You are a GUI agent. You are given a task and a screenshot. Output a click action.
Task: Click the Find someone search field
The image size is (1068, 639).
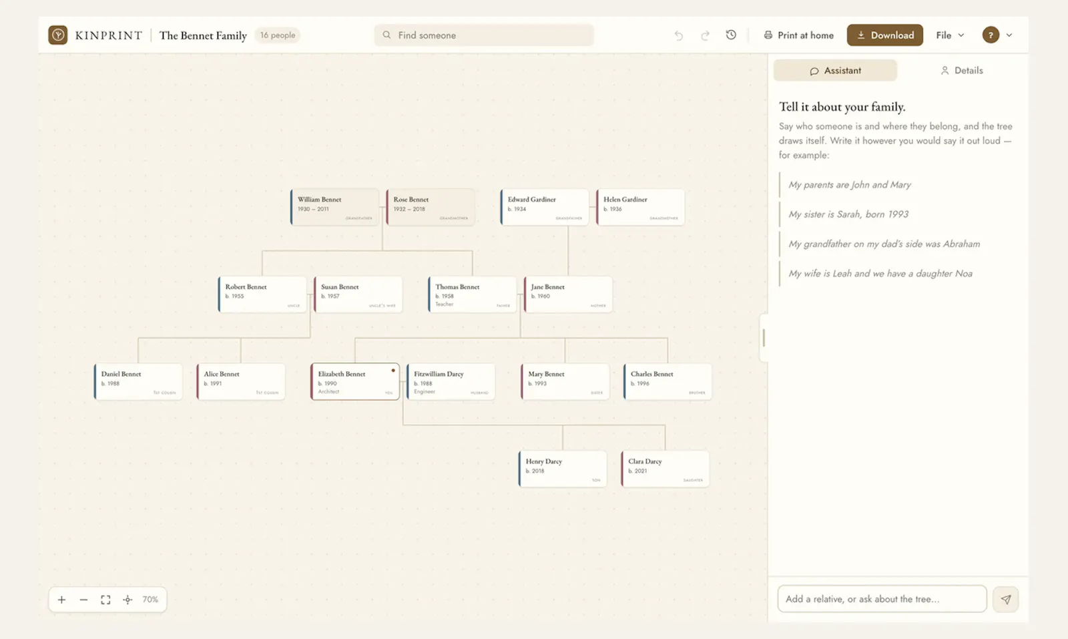coord(484,35)
